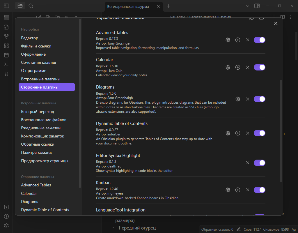Toggle off Dynamic Table of Contents plugin
The image size is (298, 233).
259,133
